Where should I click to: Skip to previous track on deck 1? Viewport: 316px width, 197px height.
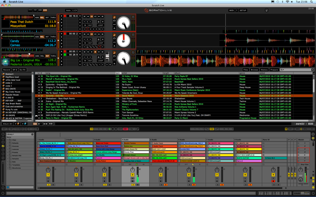coord(85,17)
